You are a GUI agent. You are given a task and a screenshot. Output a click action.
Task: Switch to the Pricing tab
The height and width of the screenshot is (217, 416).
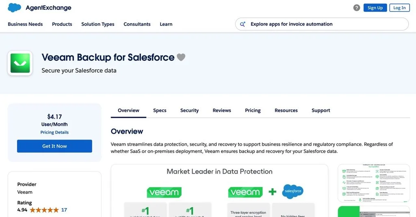tap(253, 111)
